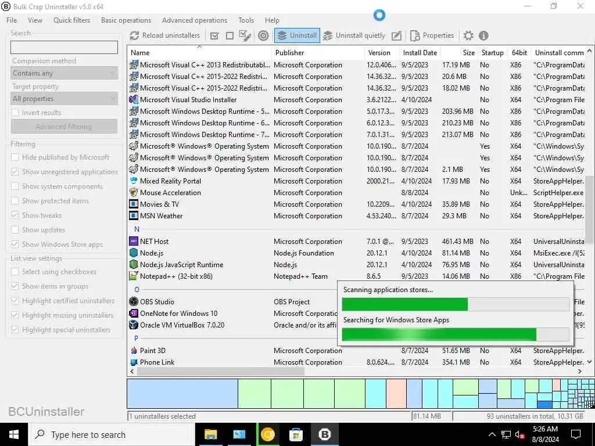
Task: Click the info about icon
Action: tap(483, 35)
